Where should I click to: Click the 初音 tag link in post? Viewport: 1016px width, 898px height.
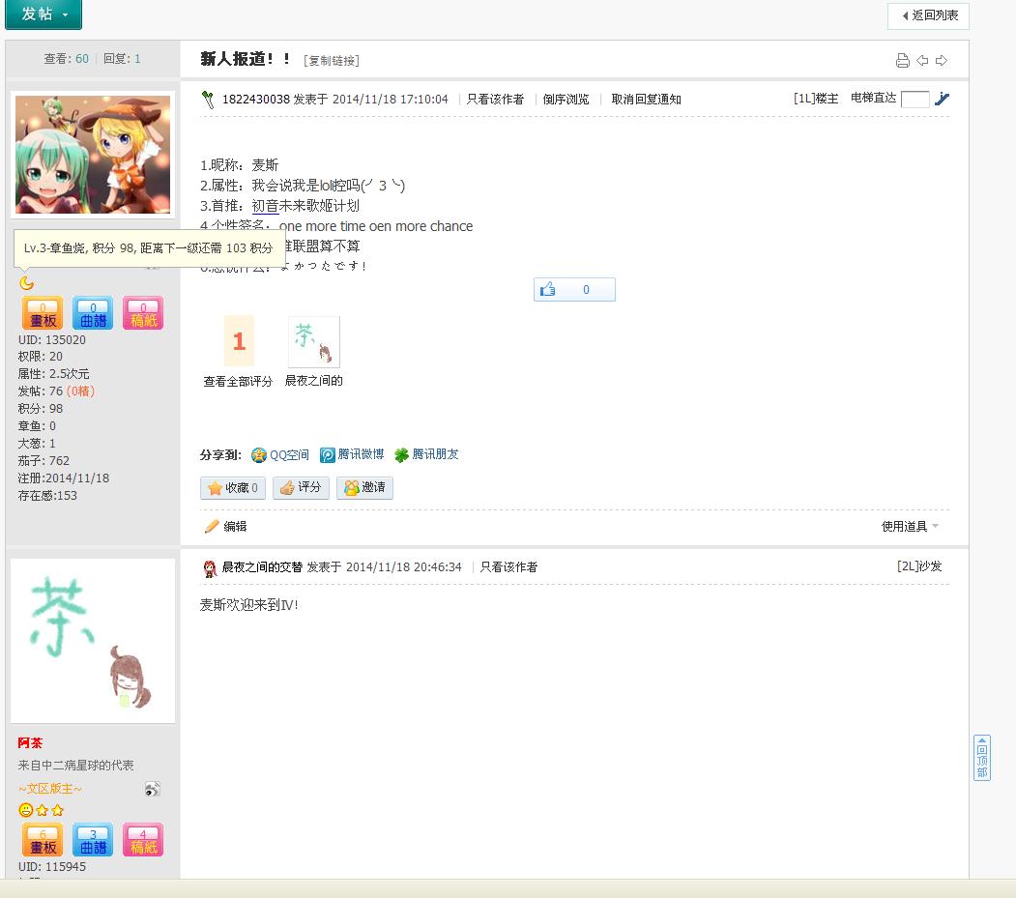click(x=265, y=206)
